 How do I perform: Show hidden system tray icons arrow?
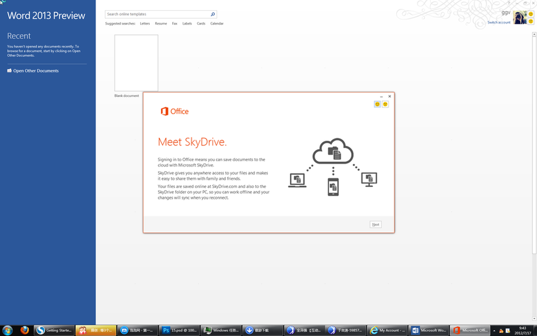[x=494, y=331]
